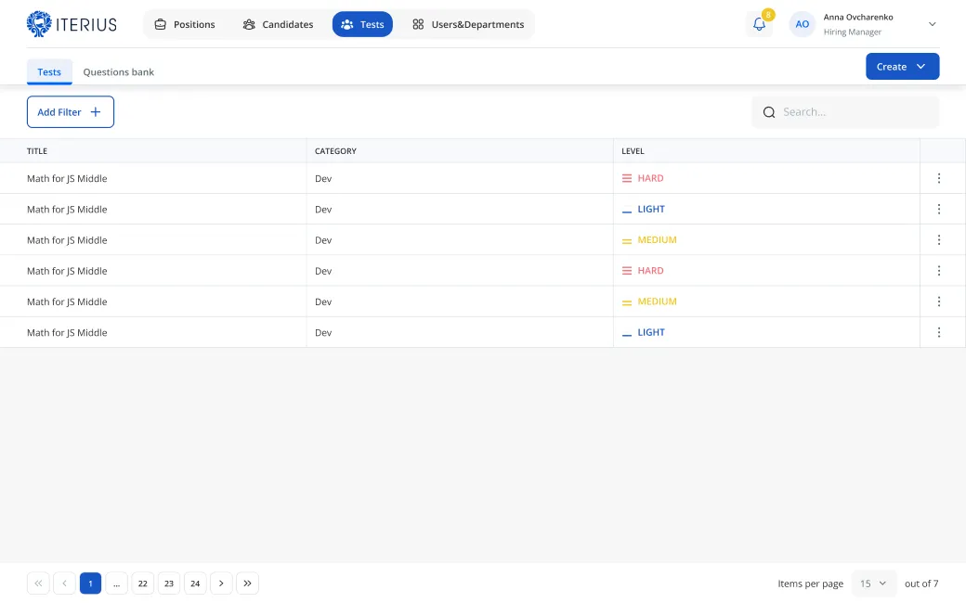Expand the user profile dropdown chevron
This screenshot has height=603, width=966.
coord(933,24)
